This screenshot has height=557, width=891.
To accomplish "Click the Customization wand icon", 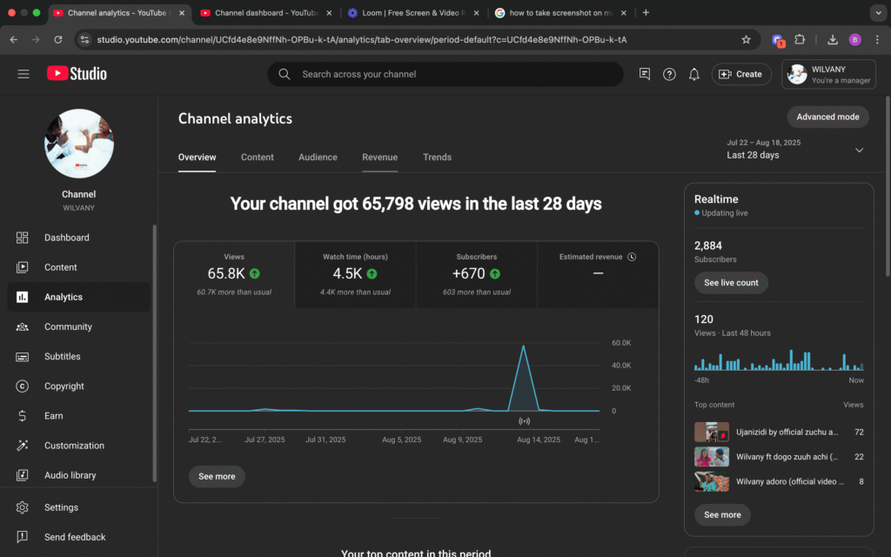I will coord(23,446).
